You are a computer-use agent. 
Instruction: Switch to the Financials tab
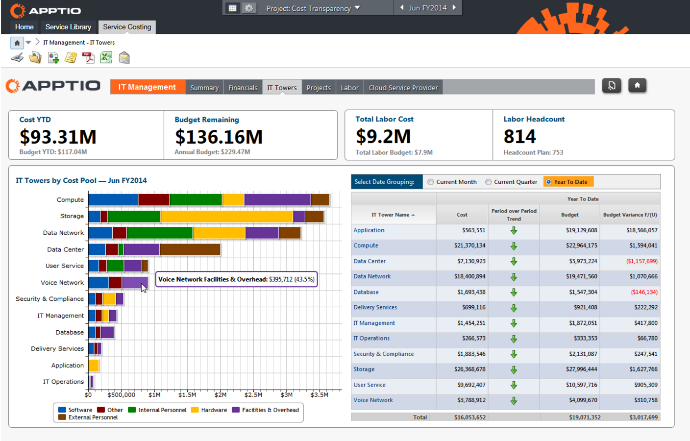pyautogui.click(x=243, y=87)
